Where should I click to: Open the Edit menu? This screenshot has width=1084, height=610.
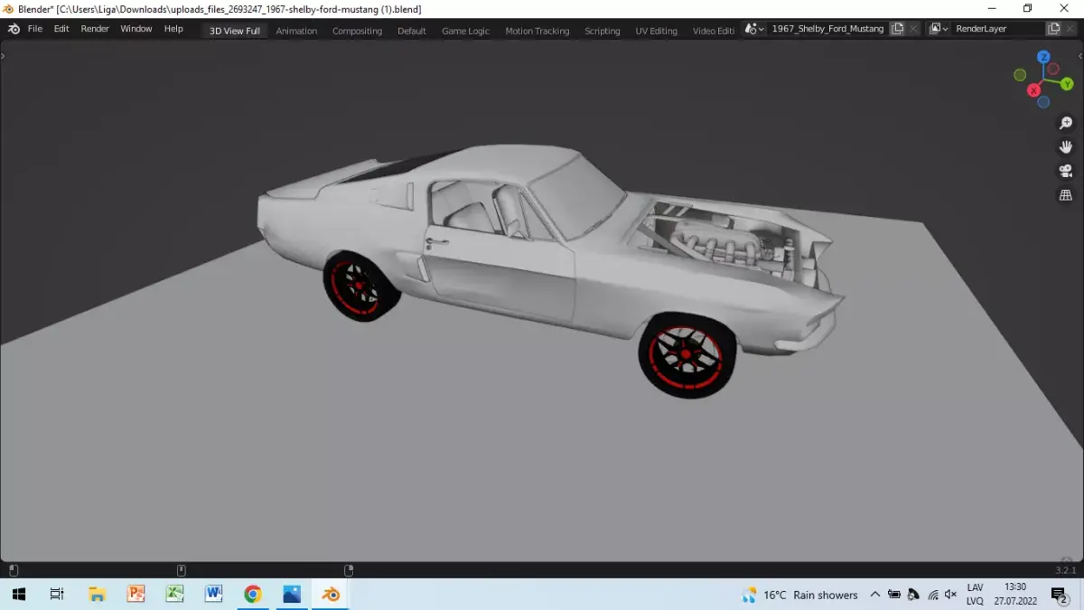pos(61,29)
